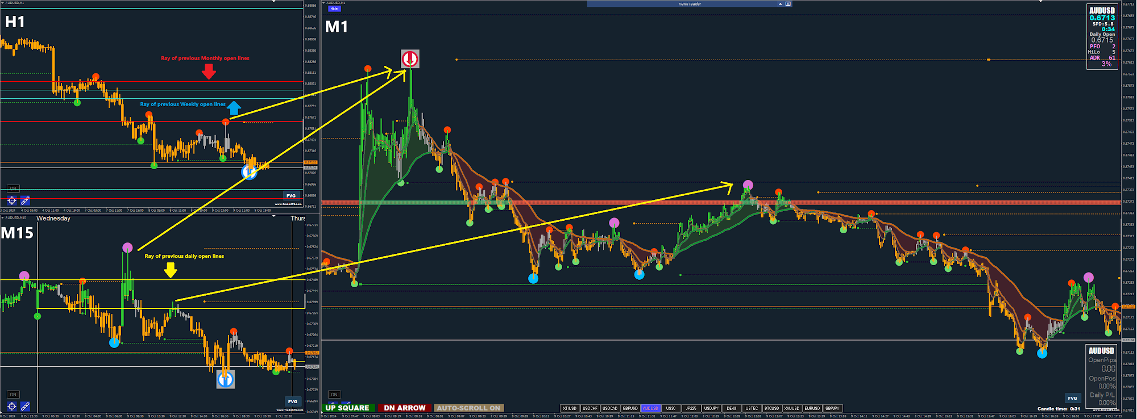Click the 'Ray of previous daily open lines' label

[x=184, y=256]
